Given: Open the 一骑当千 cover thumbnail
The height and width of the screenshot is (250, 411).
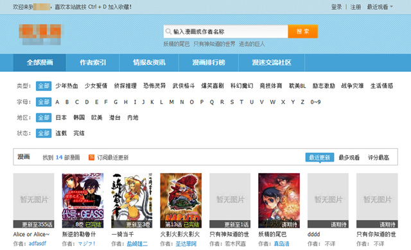Looking at the screenshot, I should [132, 200].
